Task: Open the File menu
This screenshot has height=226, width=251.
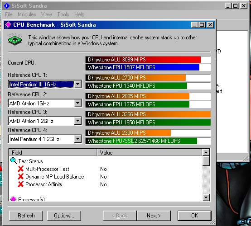Action: coord(9,14)
